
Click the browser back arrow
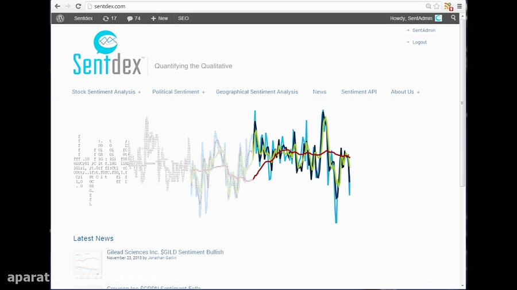click(x=57, y=6)
